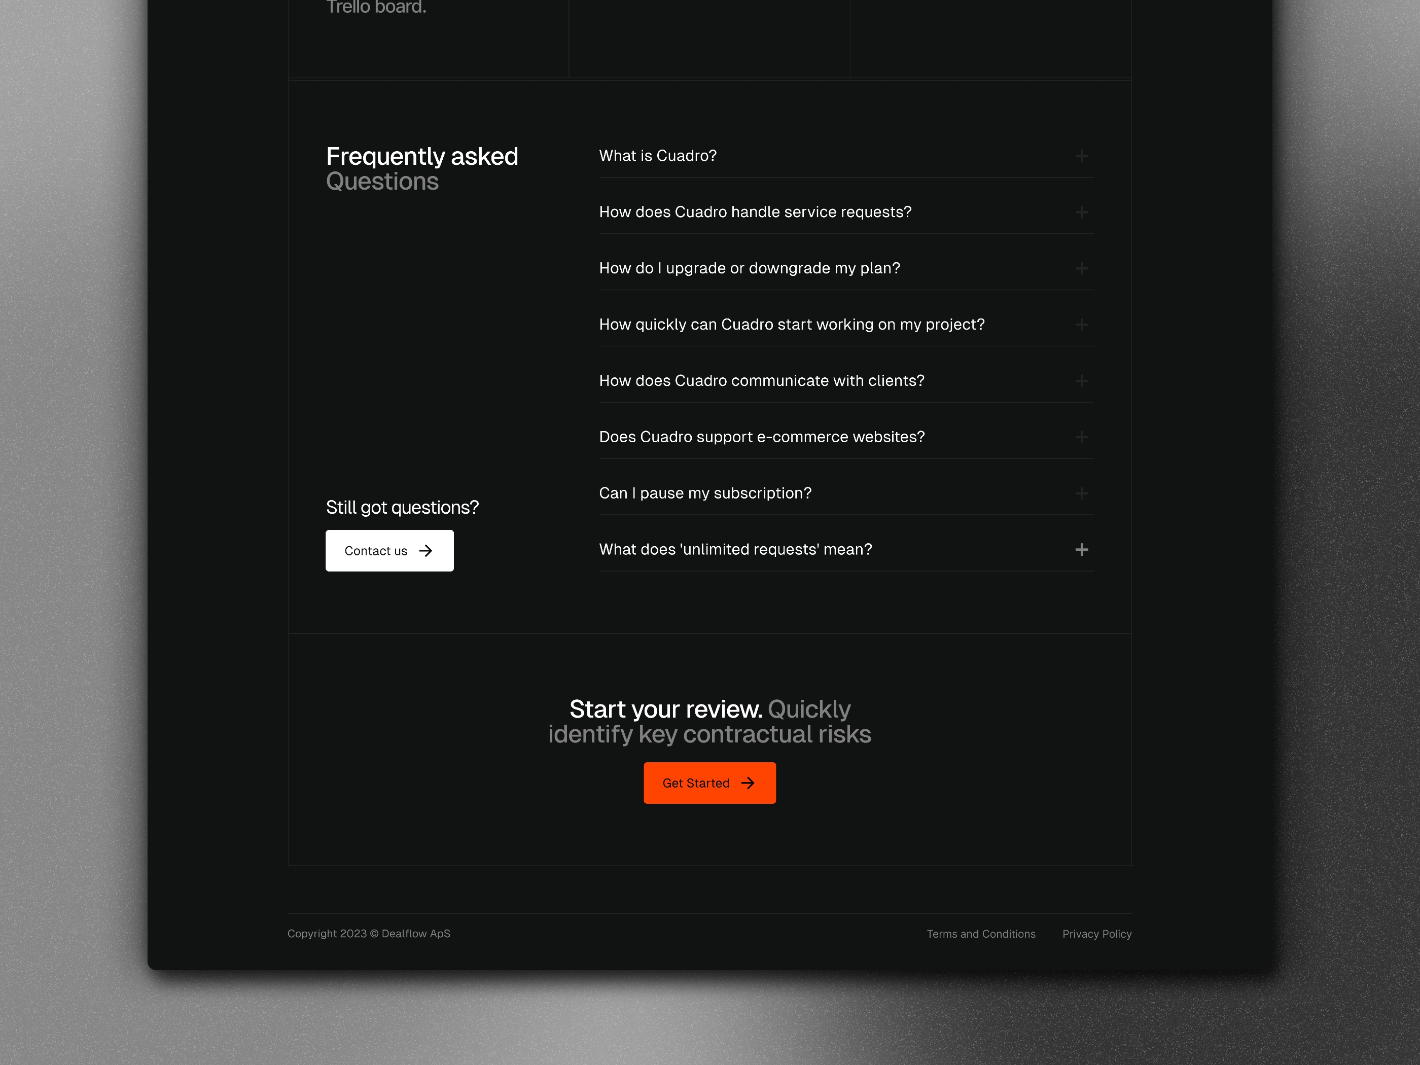Toggle 'How does Cuadro communicate with clients?' FAQ open
This screenshot has height=1065, width=1420.
click(1079, 380)
